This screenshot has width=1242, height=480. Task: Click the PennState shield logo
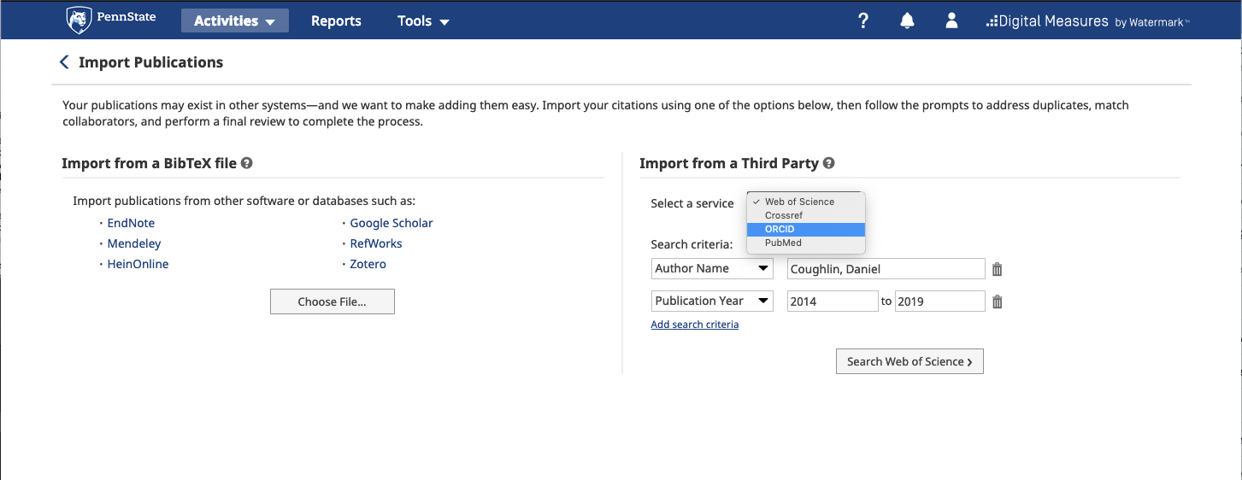tap(79, 20)
